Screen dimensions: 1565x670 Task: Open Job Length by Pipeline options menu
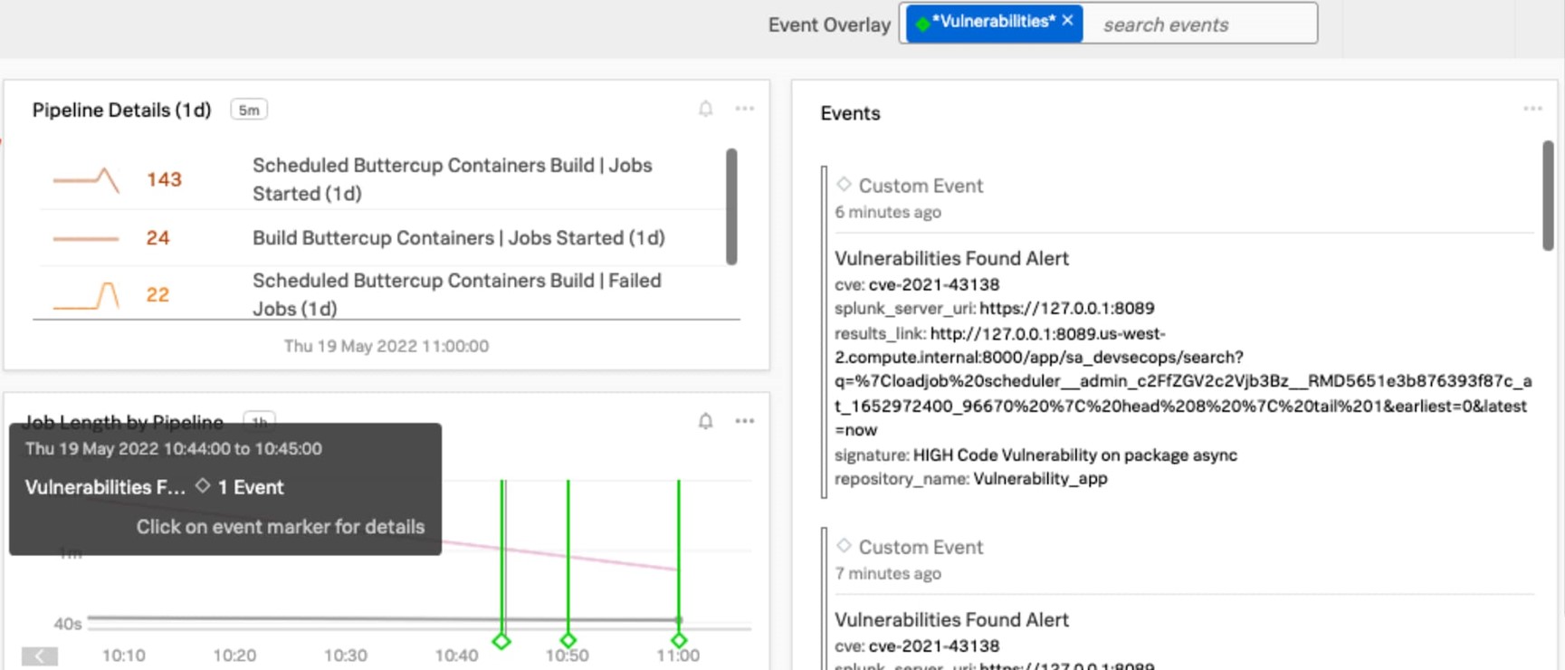745,421
